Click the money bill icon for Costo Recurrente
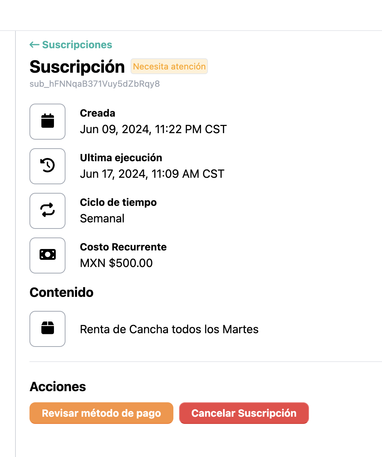This screenshot has width=382, height=457. [x=47, y=255]
